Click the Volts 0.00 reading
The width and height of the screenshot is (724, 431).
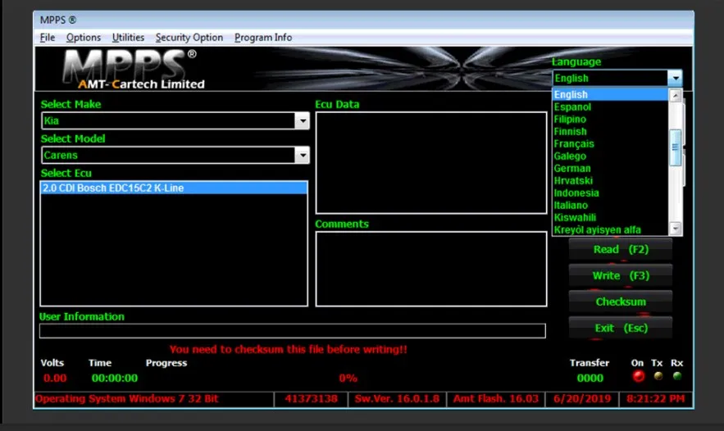click(55, 379)
